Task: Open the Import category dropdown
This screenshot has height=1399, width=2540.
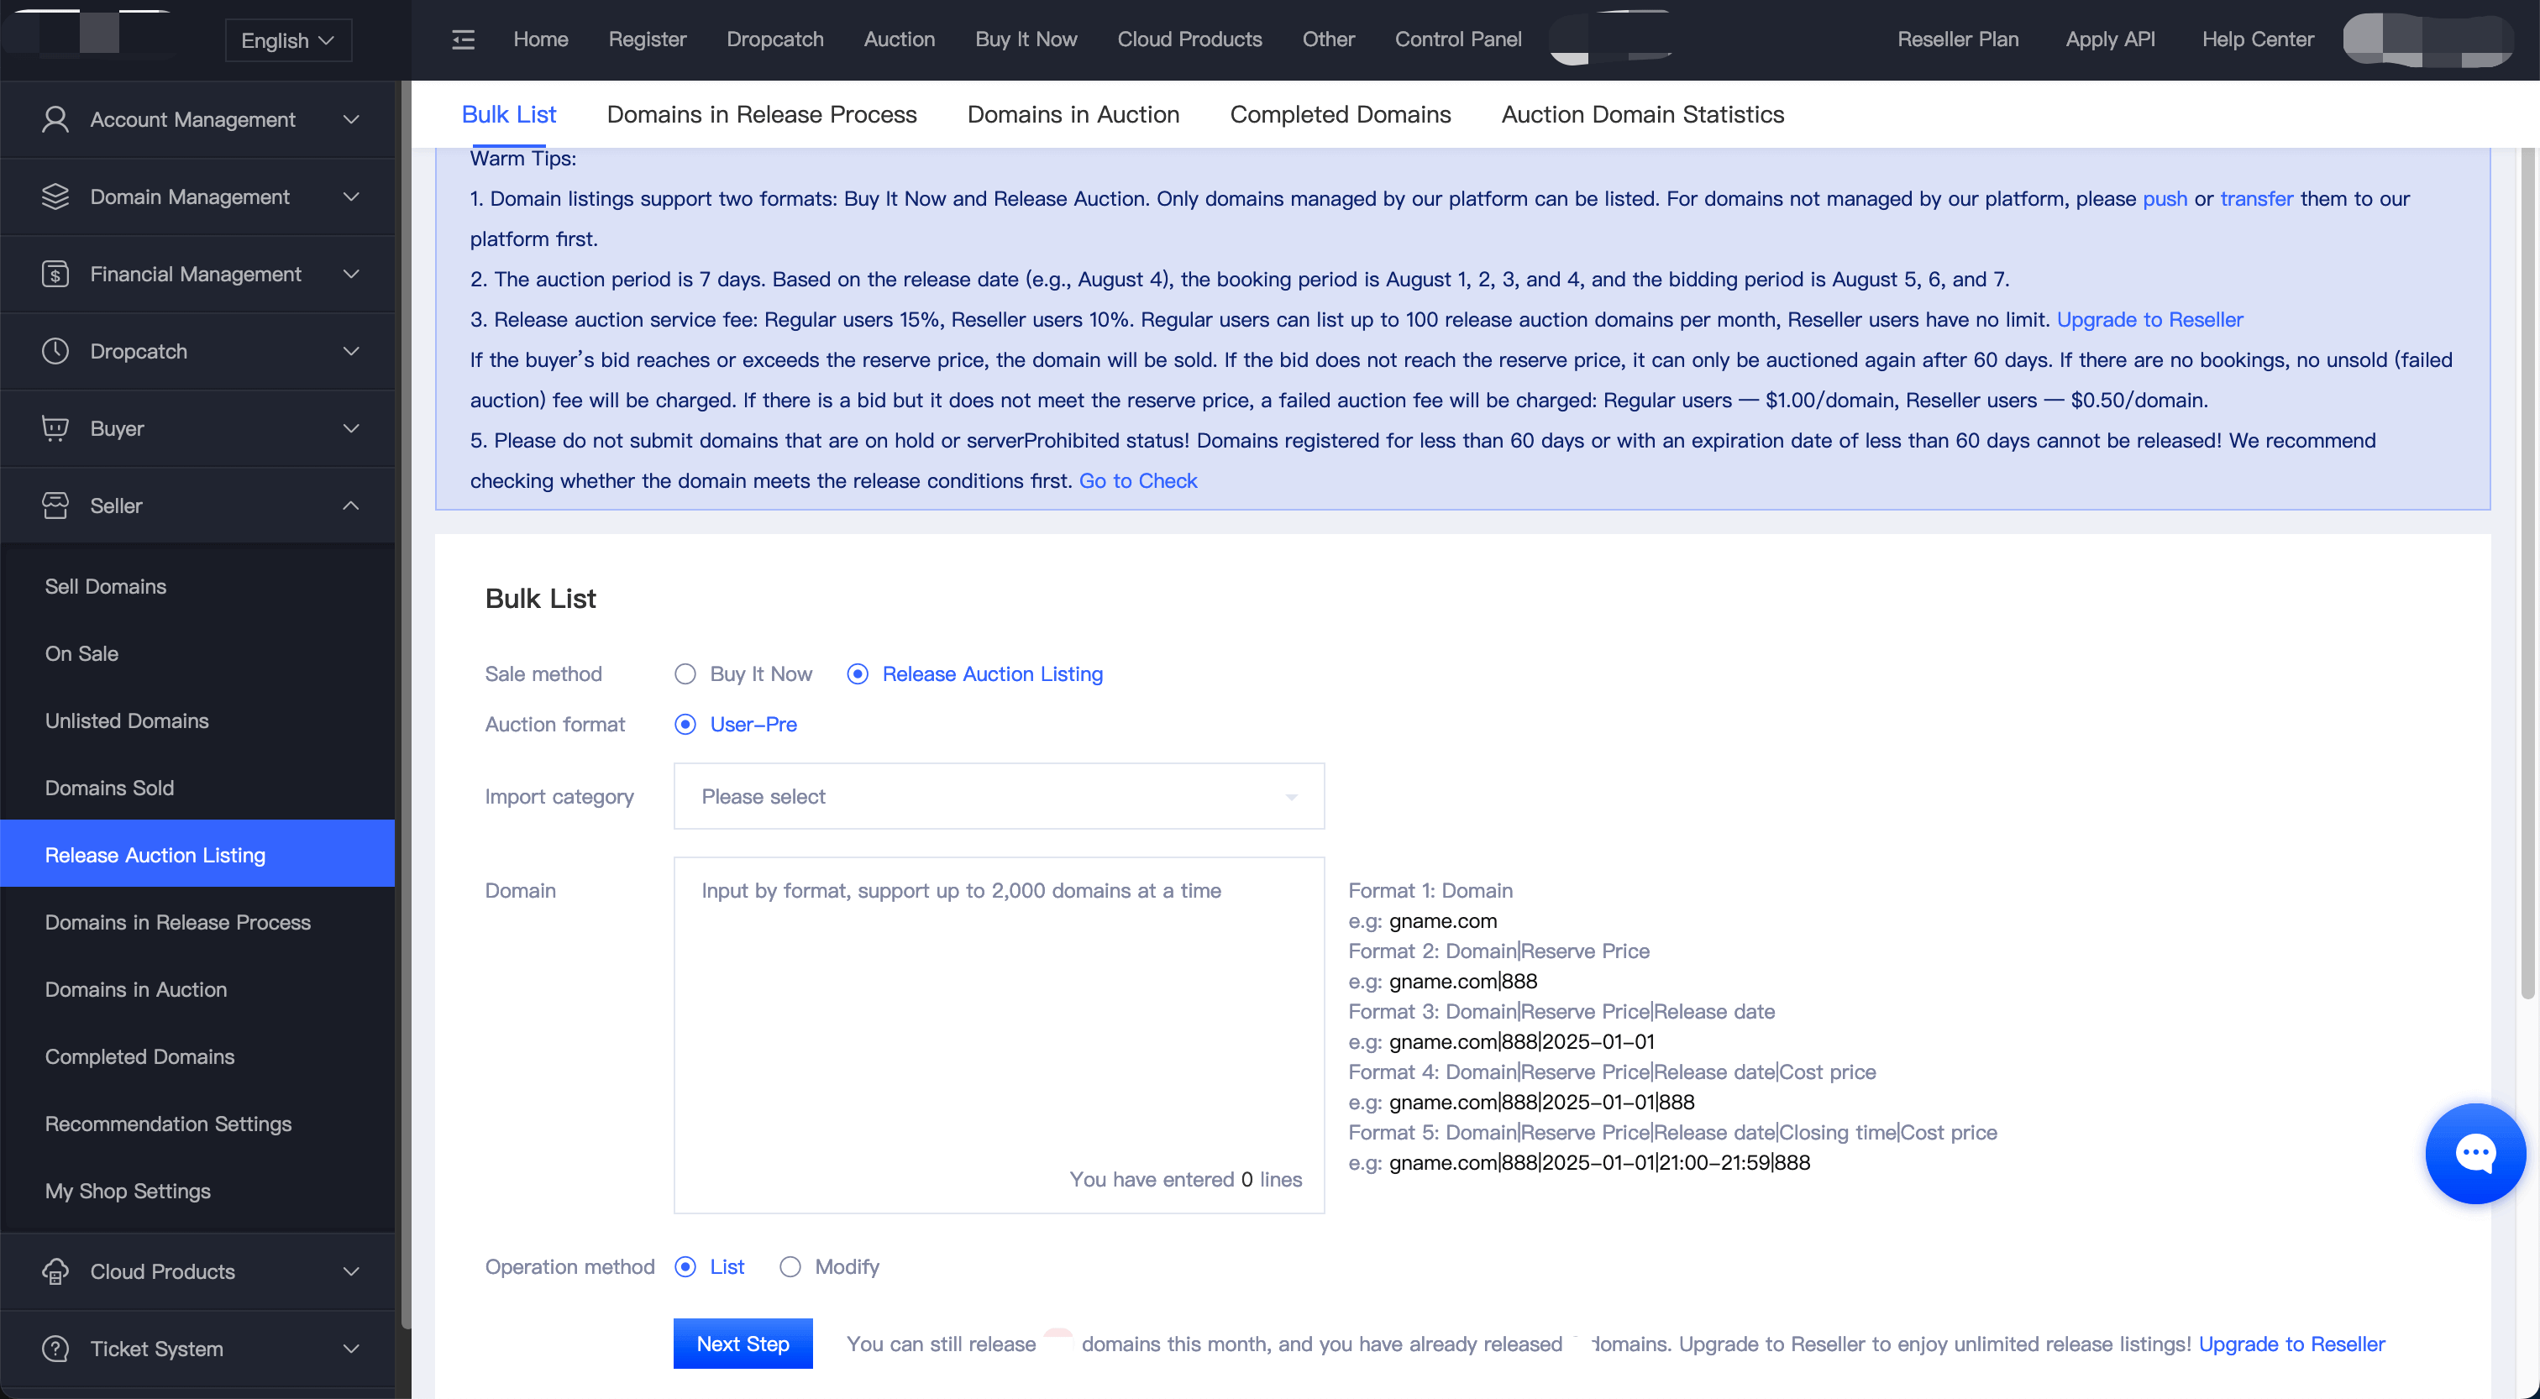Action: click(999, 795)
